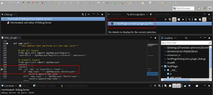Collapse the Debug Server launch tree node
213x95 pixels.
pyautogui.click(x=2, y=19)
